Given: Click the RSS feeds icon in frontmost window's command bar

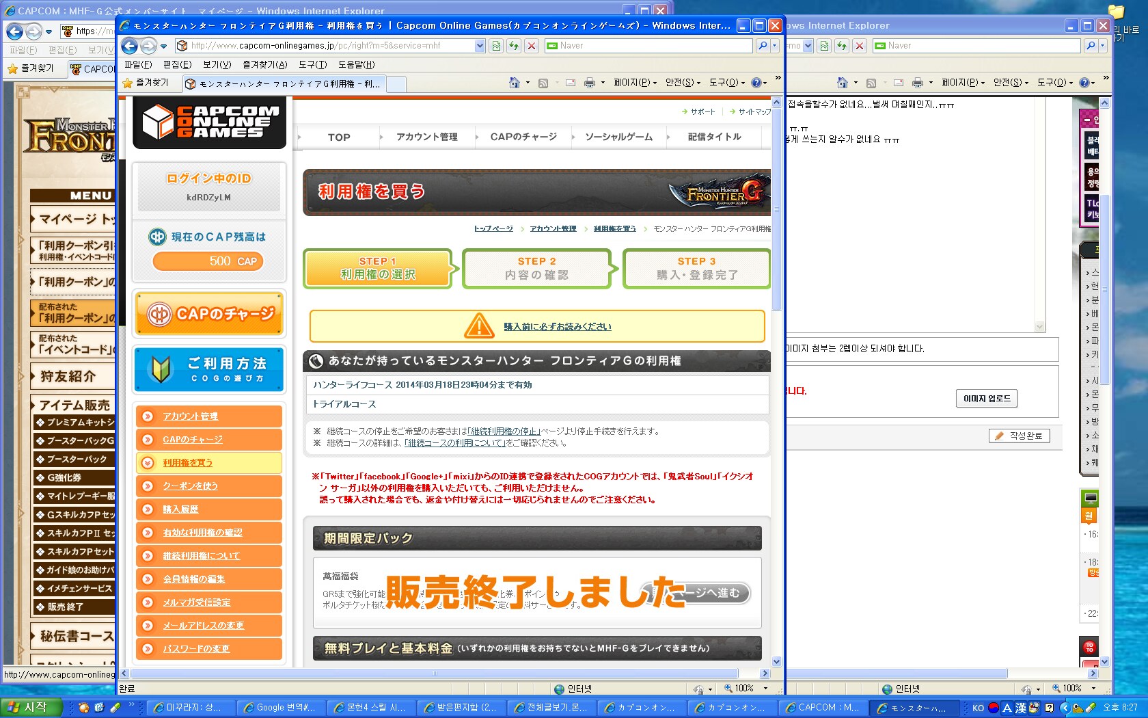Looking at the screenshot, I should (x=543, y=83).
